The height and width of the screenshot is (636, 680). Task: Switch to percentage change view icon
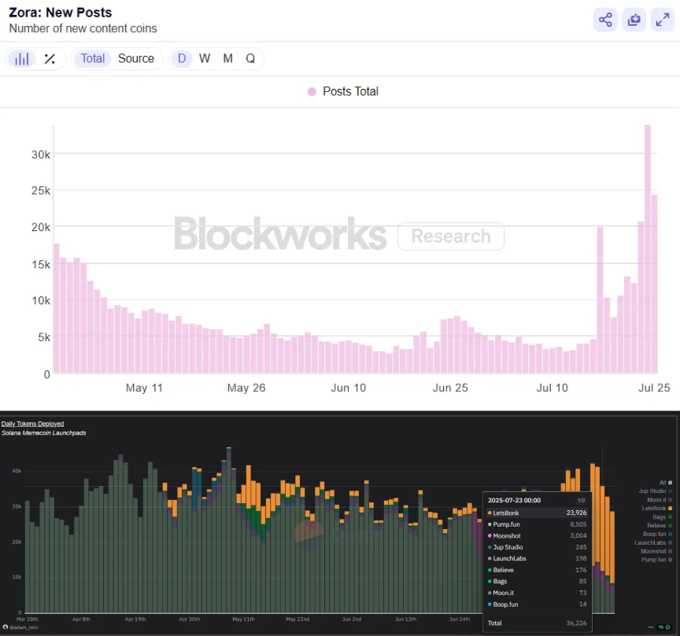48,58
